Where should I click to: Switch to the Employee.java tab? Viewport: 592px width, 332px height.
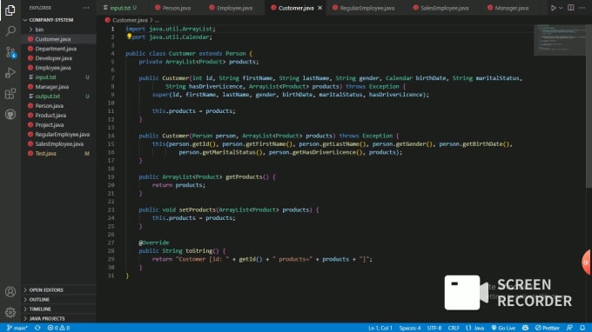coord(231,8)
